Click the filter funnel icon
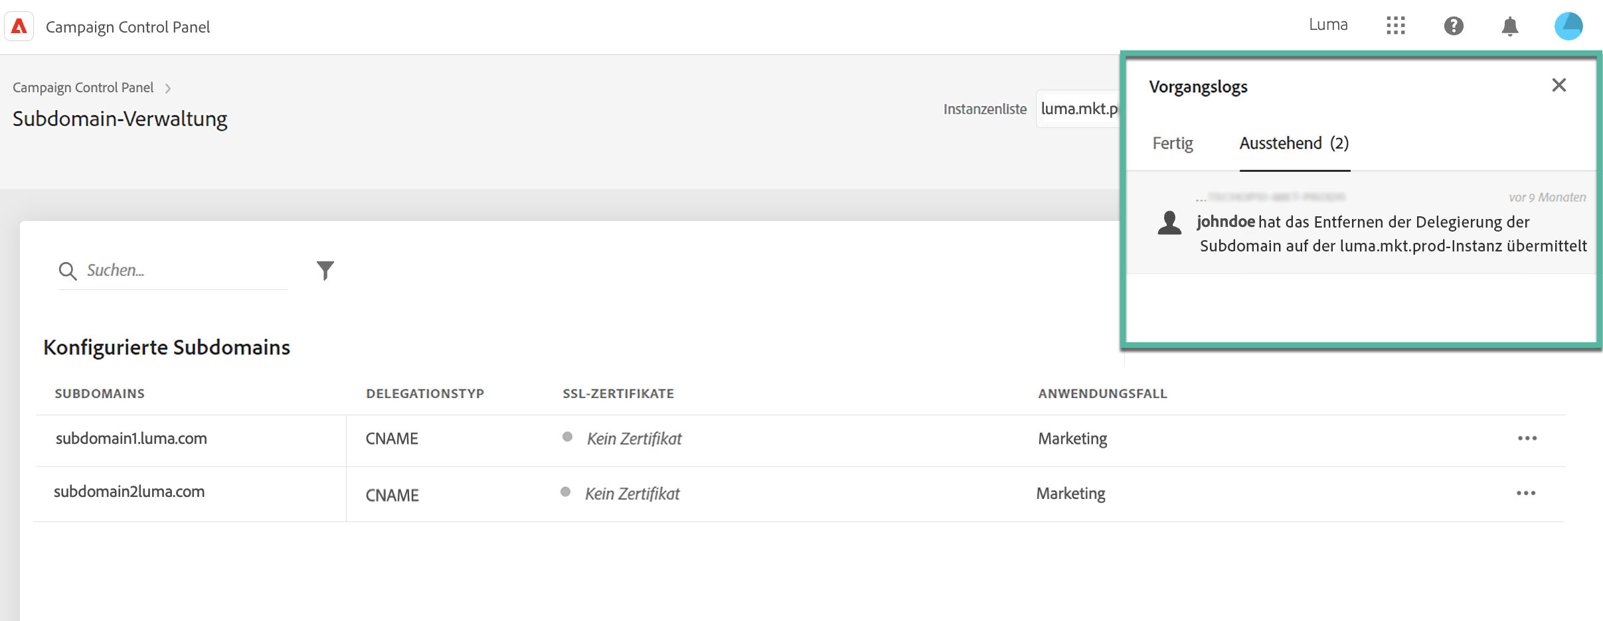The width and height of the screenshot is (1603, 621). point(325,270)
